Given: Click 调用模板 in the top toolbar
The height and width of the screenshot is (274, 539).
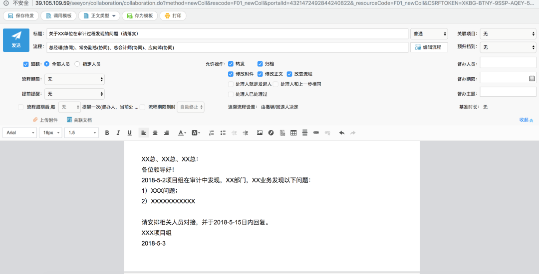Looking at the screenshot, I should tap(58, 16).
